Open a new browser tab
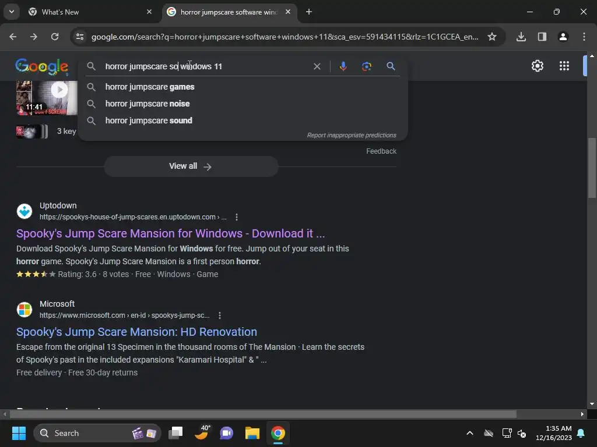Image resolution: width=597 pixels, height=447 pixels. click(x=309, y=12)
